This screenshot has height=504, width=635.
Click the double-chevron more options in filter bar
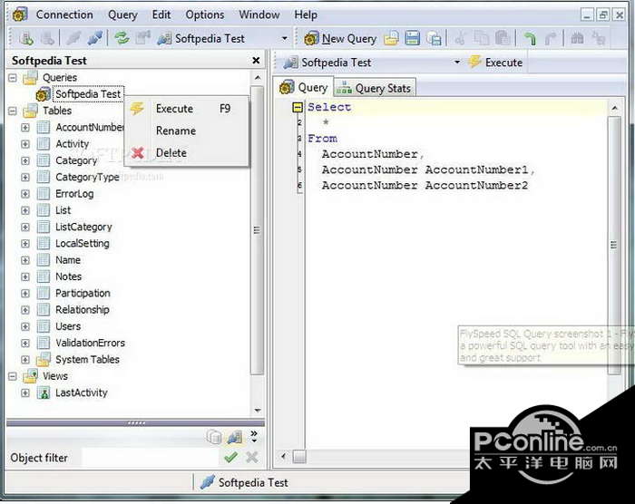point(254,436)
